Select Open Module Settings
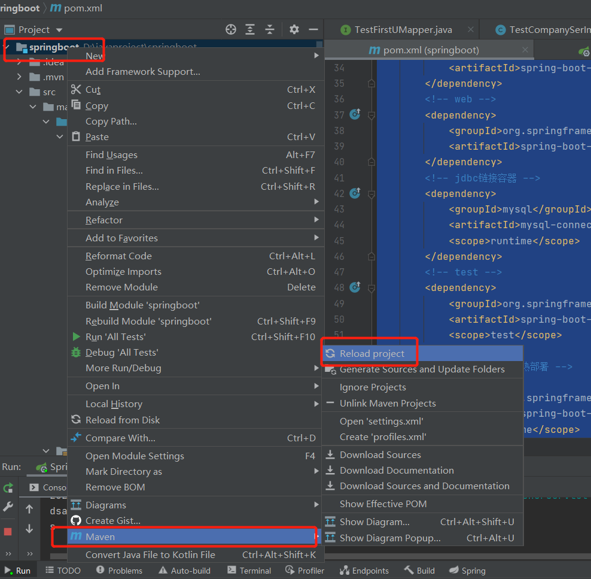The height and width of the screenshot is (579, 591). 194,456
